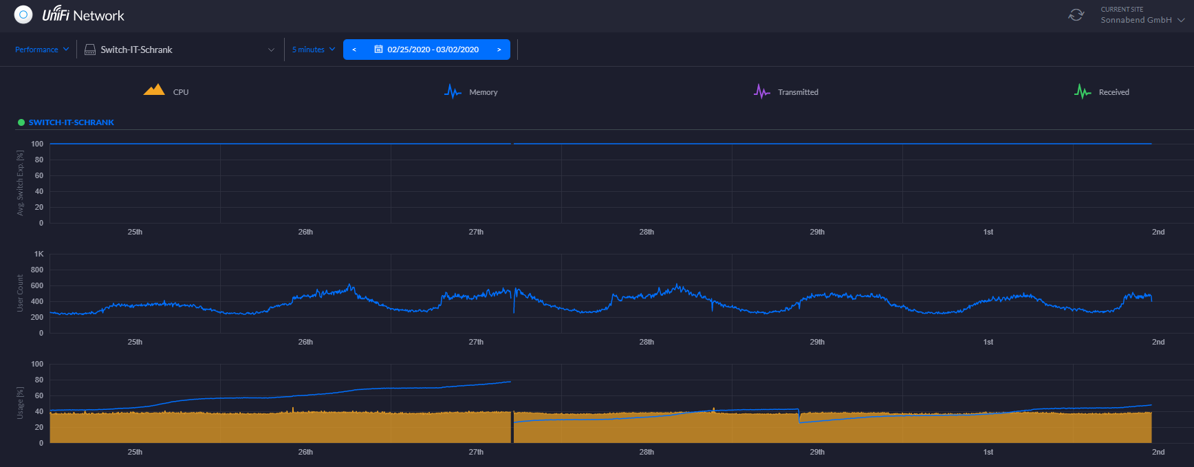The image size is (1194, 467).
Task: Toggle the CPU series label
Action: click(x=181, y=92)
